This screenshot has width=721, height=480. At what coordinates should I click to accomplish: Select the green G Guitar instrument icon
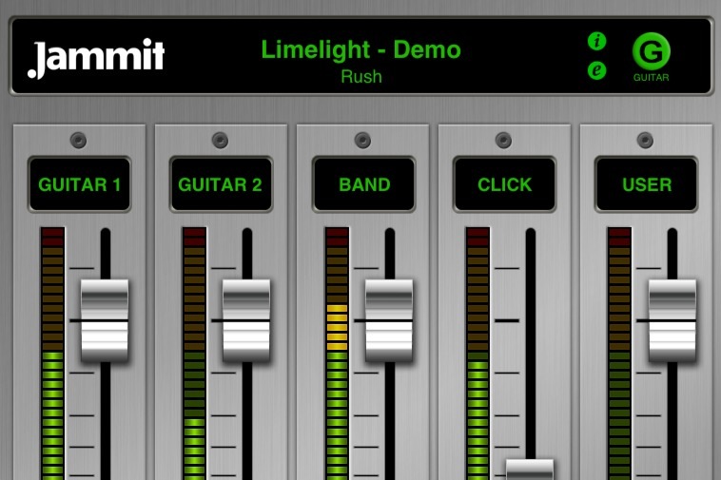click(652, 51)
